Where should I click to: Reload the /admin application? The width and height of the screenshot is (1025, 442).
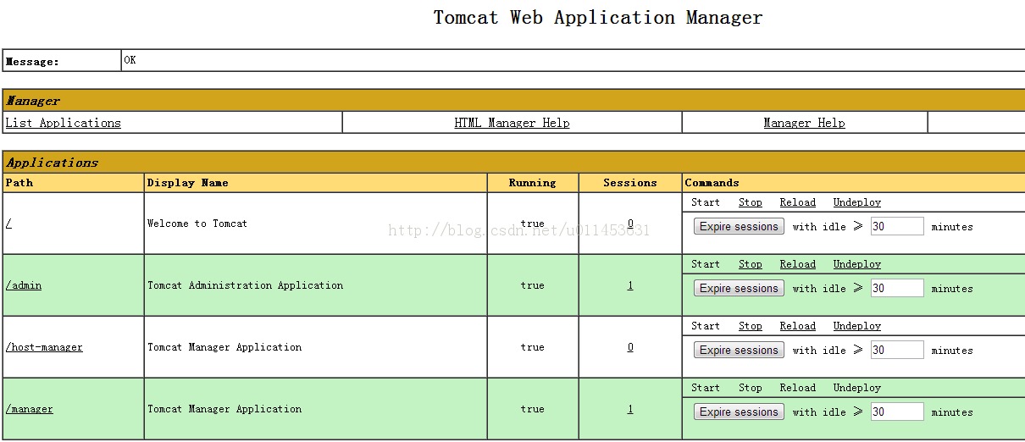click(x=798, y=264)
